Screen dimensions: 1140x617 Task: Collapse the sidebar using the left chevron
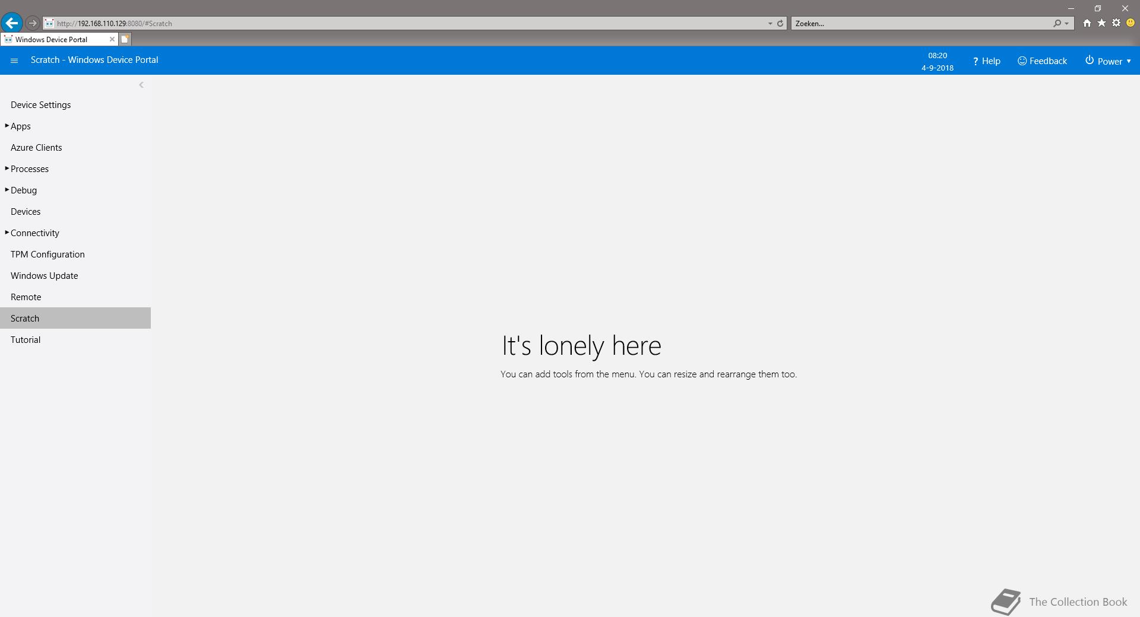click(x=141, y=85)
